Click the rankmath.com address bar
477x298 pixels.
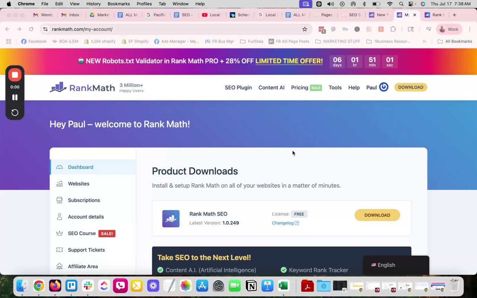[175, 29]
